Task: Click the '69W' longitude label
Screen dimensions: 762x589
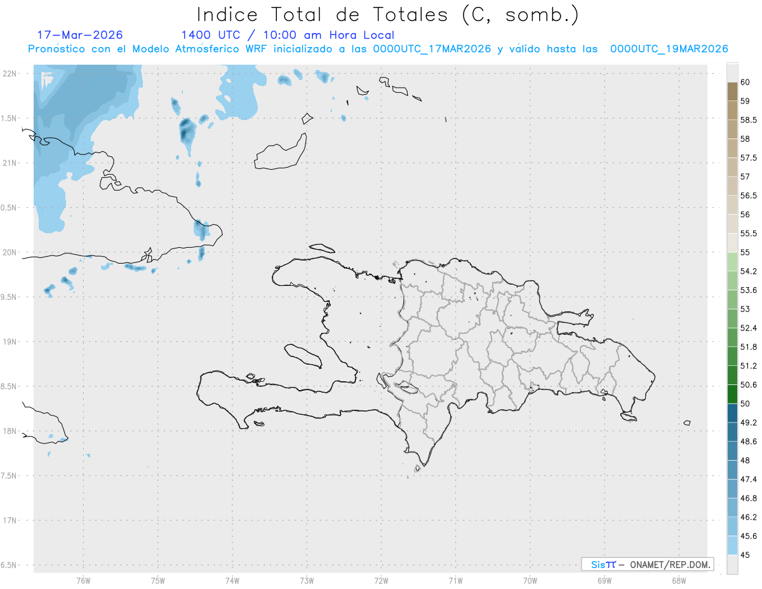Action: click(605, 581)
